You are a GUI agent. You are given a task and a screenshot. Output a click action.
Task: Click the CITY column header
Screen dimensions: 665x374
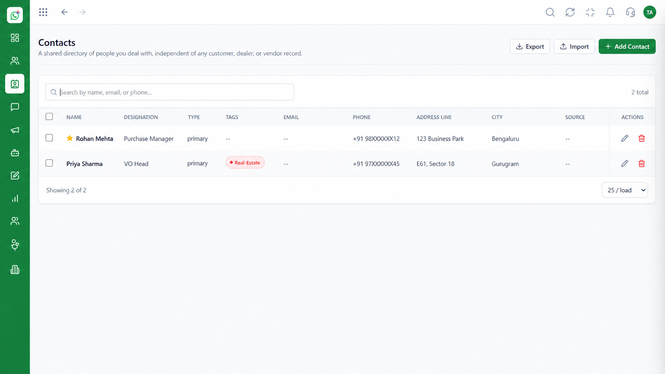click(497, 117)
